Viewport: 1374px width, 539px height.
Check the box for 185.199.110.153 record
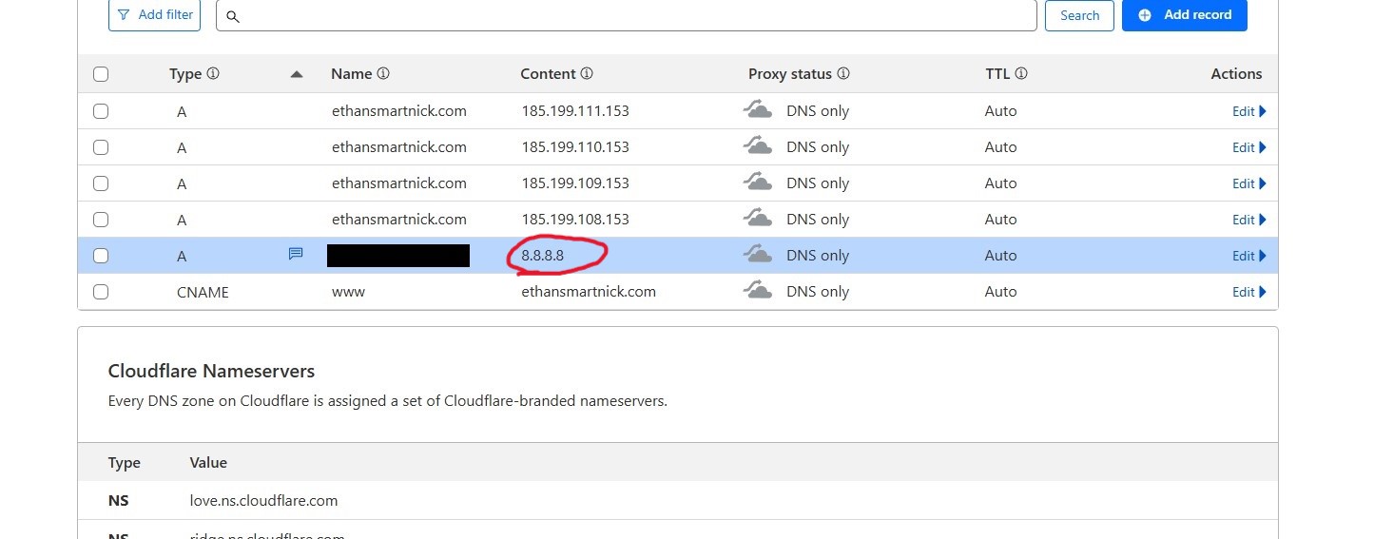tap(101, 147)
